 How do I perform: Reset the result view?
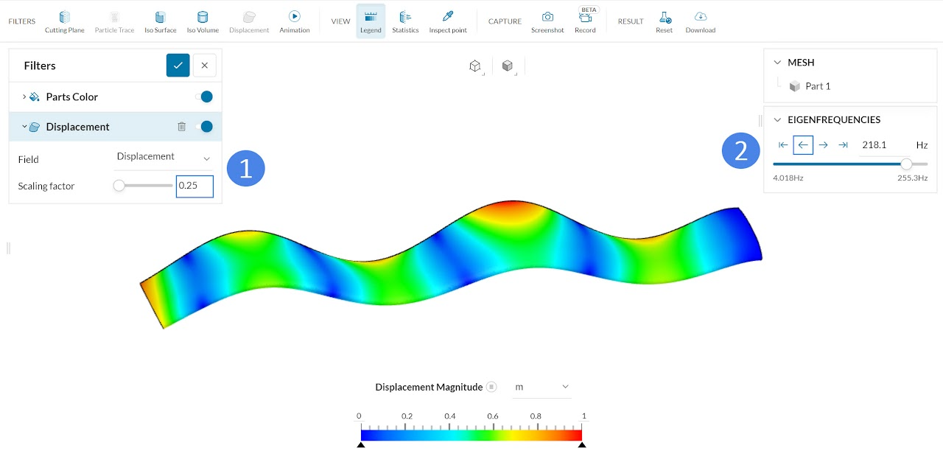coord(664,21)
